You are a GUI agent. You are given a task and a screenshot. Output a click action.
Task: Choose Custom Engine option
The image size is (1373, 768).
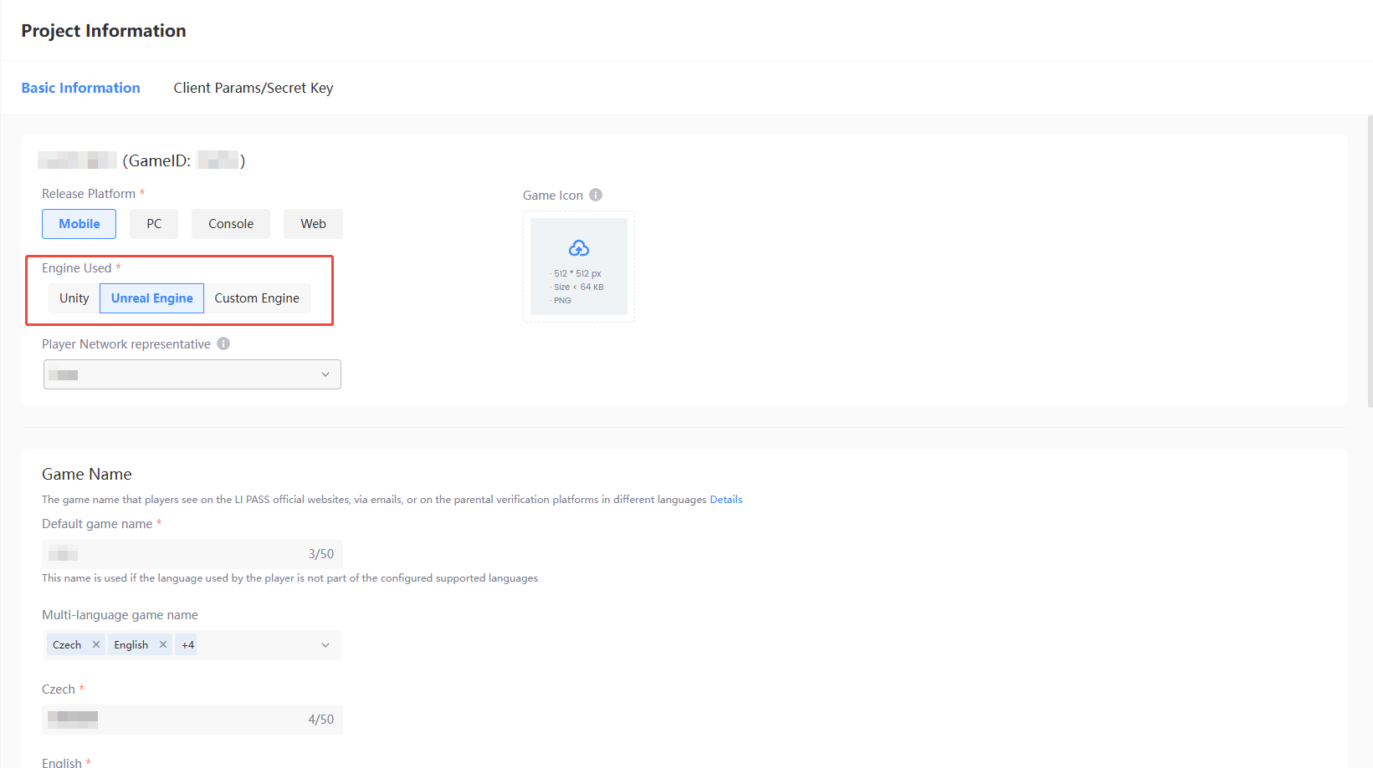tap(257, 298)
